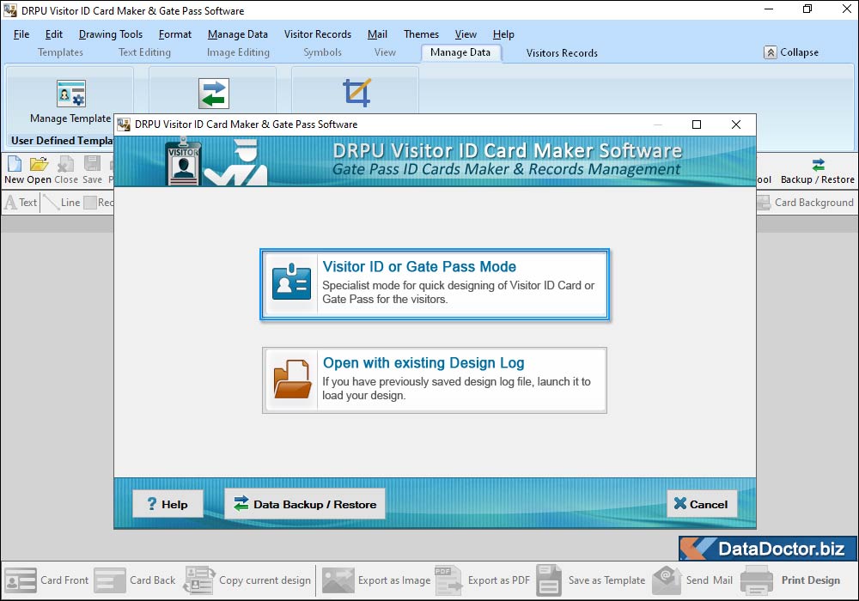The image size is (859, 601).
Task: Switch to the View ribbon tab
Action: tap(385, 52)
